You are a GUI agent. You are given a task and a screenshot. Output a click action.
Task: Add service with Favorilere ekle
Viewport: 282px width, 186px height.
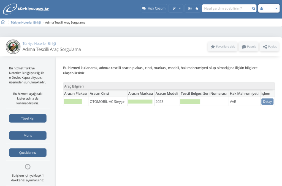[223, 47]
